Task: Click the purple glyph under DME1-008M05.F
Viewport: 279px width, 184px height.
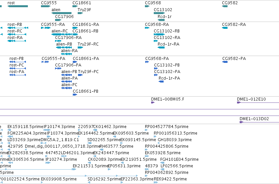Action: click(152, 102)
